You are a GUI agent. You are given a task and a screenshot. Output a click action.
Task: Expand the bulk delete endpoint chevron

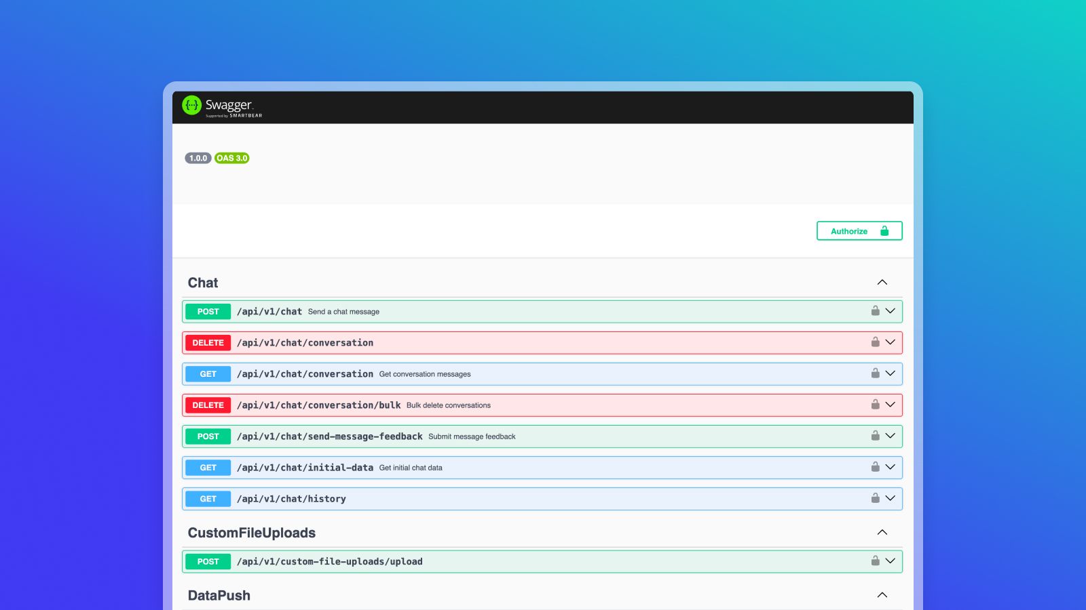click(890, 405)
